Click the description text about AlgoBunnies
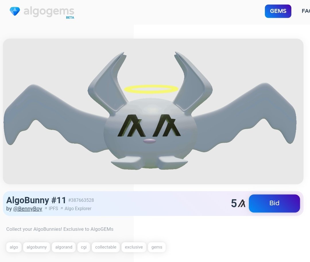This screenshot has width=310, height=262. (x=60, y=229)
